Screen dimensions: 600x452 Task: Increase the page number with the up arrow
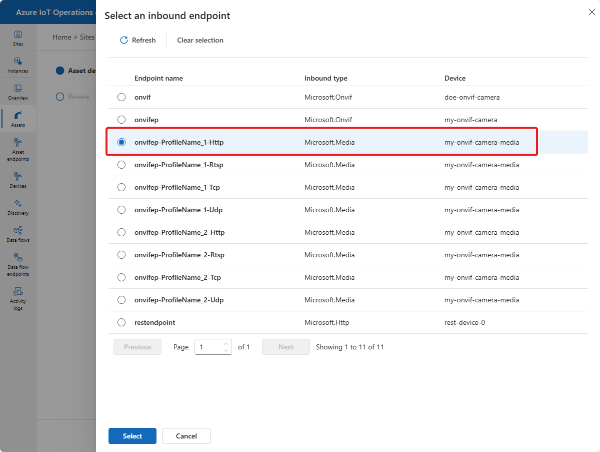pyautogui.click(x=226, y=344)
